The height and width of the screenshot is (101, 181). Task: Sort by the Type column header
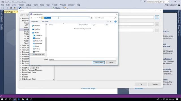tap(94, 25)
